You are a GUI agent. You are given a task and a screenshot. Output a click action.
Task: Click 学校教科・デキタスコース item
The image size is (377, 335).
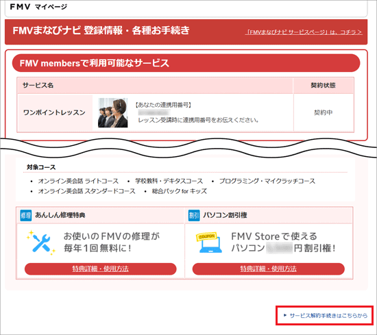coord(169,181)
